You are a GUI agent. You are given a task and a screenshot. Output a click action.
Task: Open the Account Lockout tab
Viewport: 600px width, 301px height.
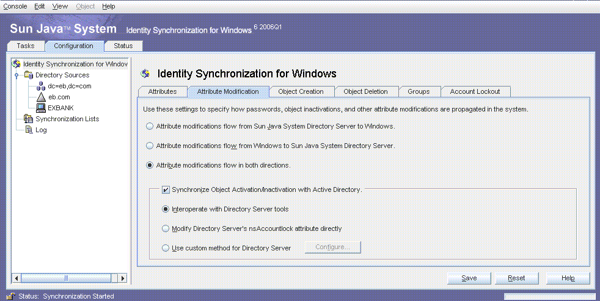click(x=475, y=91)
